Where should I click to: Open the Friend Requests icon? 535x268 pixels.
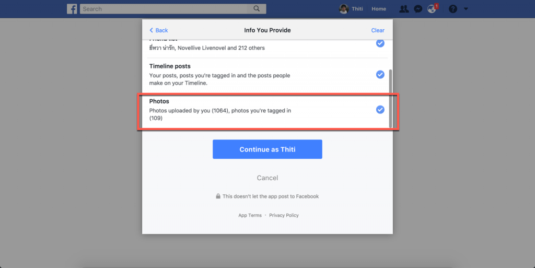click(x=404, y=9)
